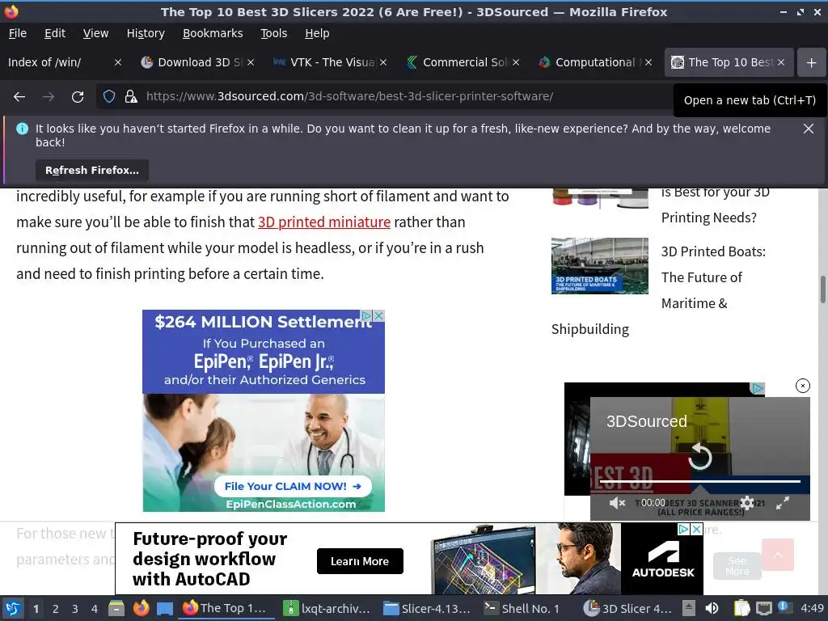828x621 pixels.
Task: Click the back-to-top arrow button
Action: pos(778,555)
